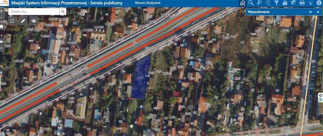This screenshot has height=136, width=323.
Task: Open the measurement ruler tool
Action: pos(23,21)
